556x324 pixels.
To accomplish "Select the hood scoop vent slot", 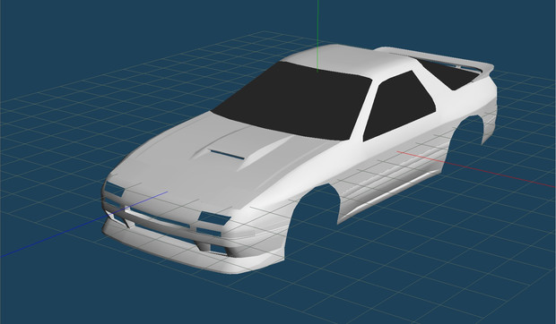I will pyautogui.click(x=227, y=155).
